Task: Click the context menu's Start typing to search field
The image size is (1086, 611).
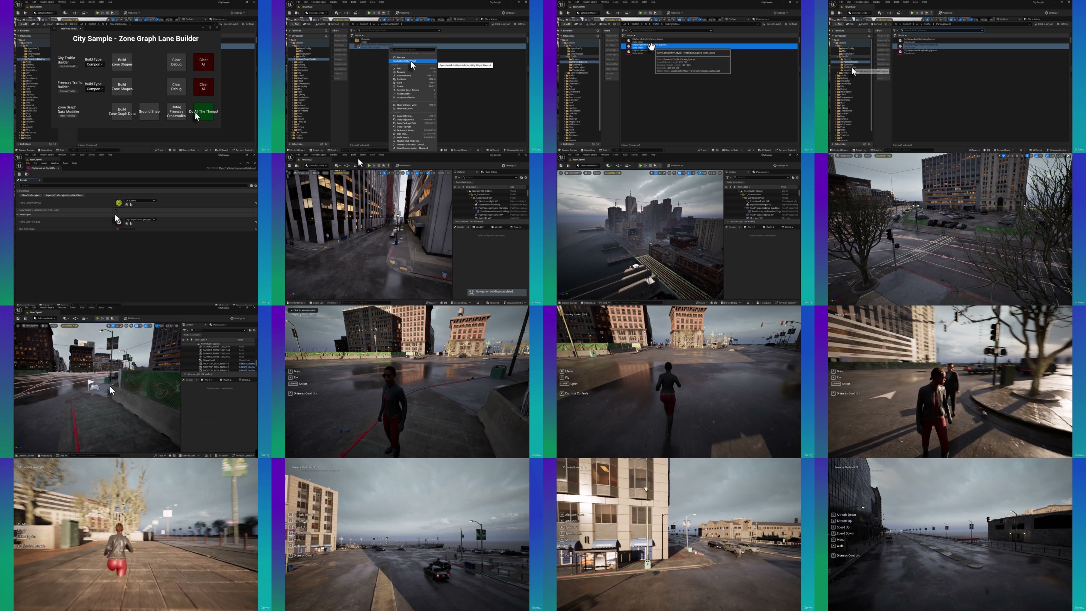Action: (x=413, y=50)
